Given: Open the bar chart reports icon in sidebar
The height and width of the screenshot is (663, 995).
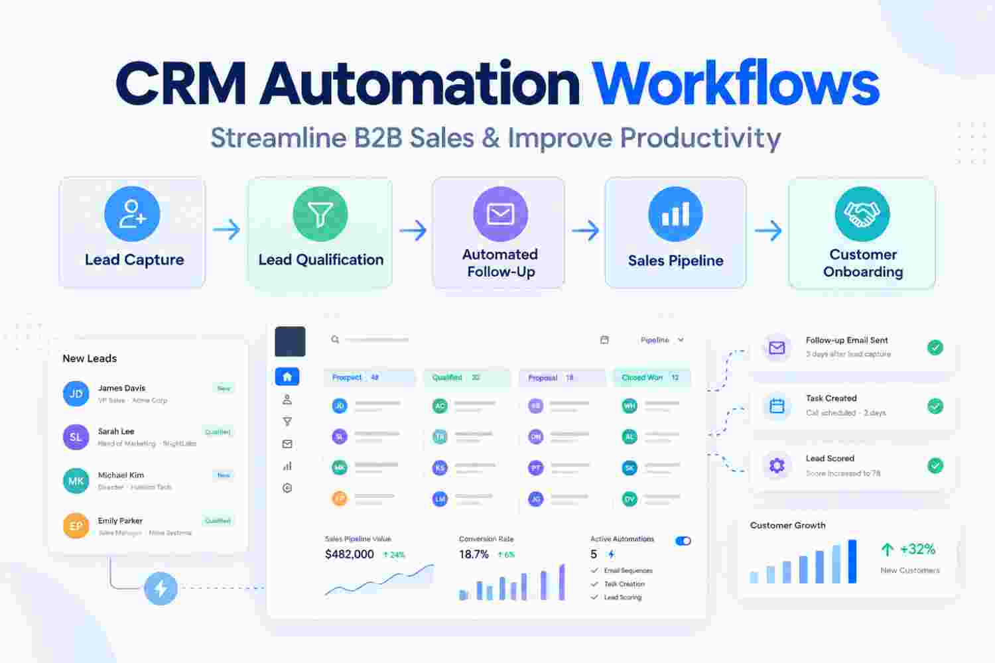Looking at the screenshot, I should click(287, 466).
